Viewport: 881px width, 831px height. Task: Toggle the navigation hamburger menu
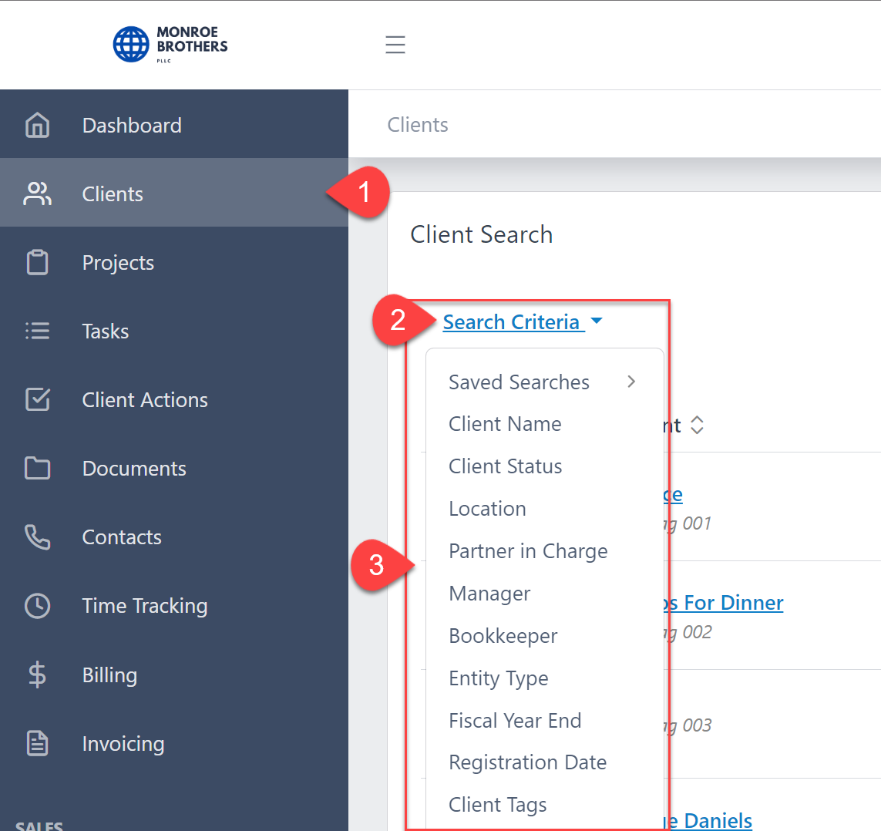click(395, 45)
